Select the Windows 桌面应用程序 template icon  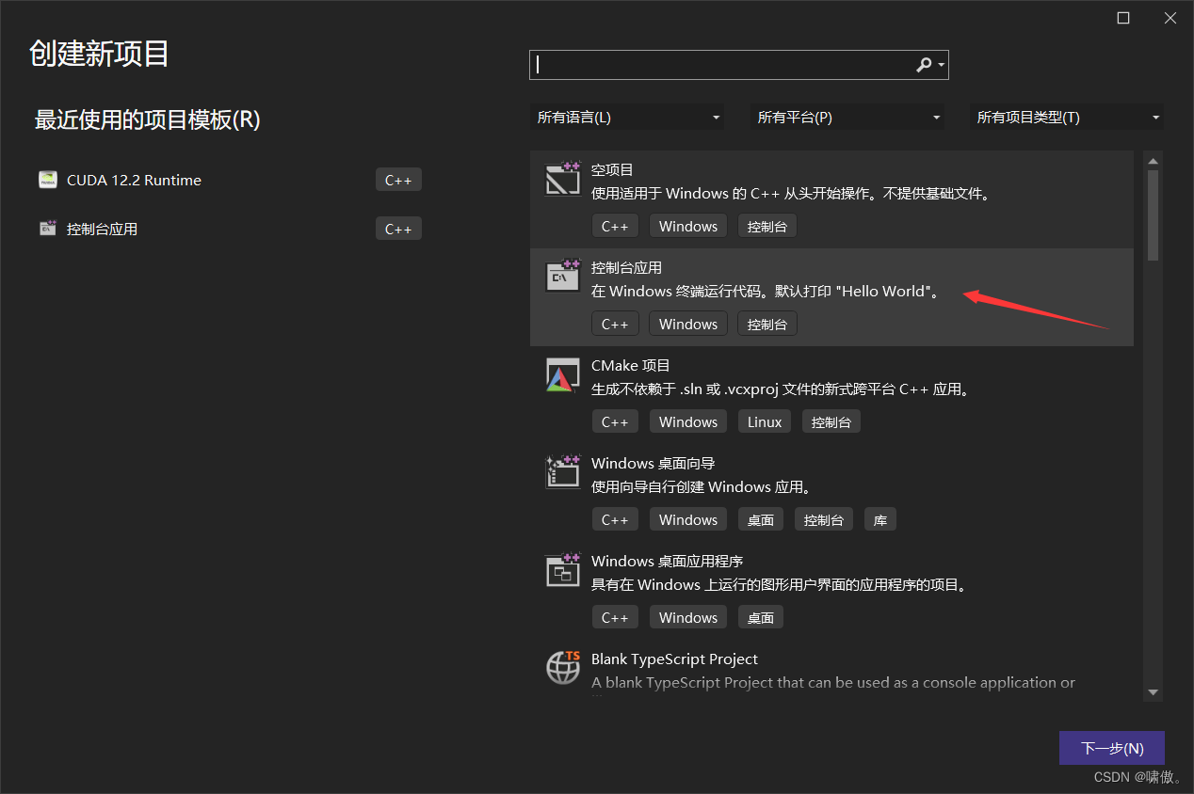click(562, 570)
